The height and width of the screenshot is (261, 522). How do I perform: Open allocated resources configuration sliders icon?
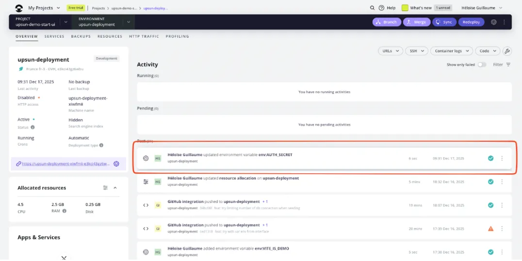[x=105, y=188]
